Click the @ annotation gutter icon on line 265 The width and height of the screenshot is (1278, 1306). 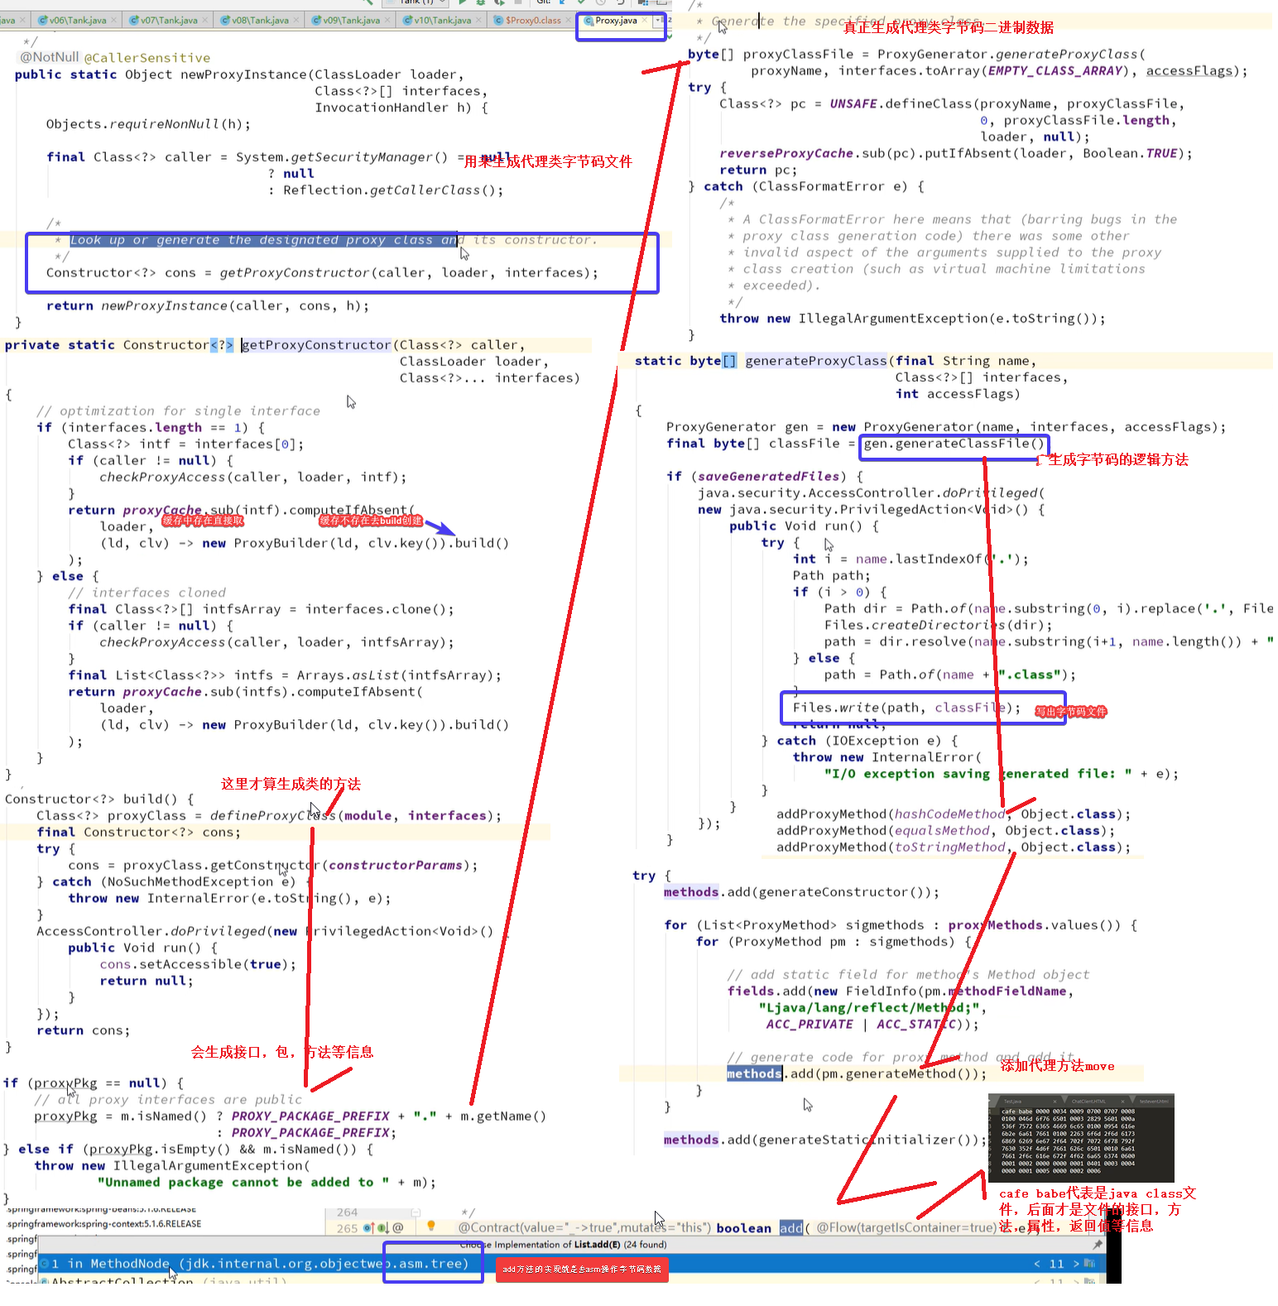point(398,1227)
